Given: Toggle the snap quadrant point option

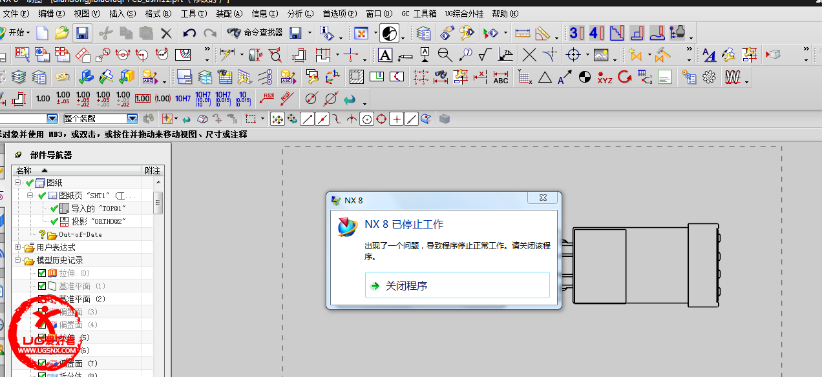Looking at the screenshot, I should pyautogui.click(x=381, y=119).
